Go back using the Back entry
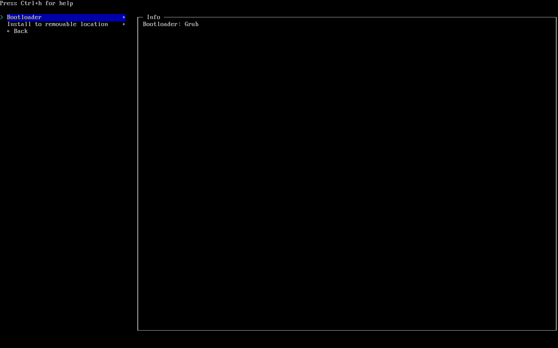558x348 pixels. (x=20, y=31)
